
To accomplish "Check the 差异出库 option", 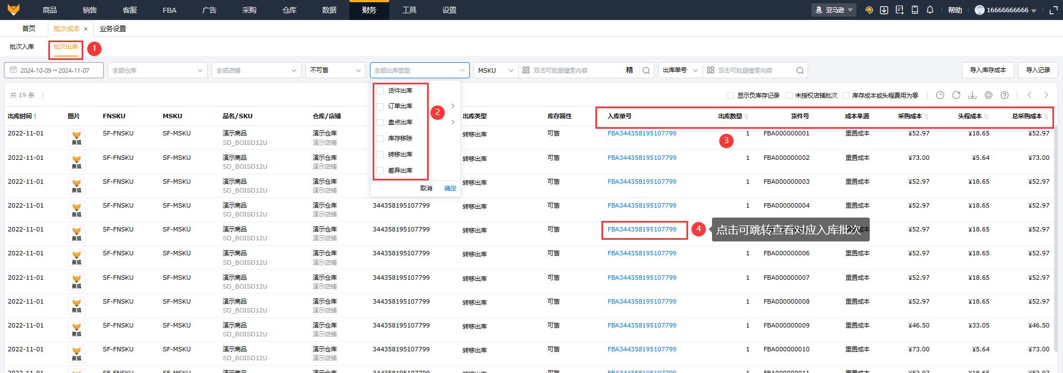I will [380, 170].
